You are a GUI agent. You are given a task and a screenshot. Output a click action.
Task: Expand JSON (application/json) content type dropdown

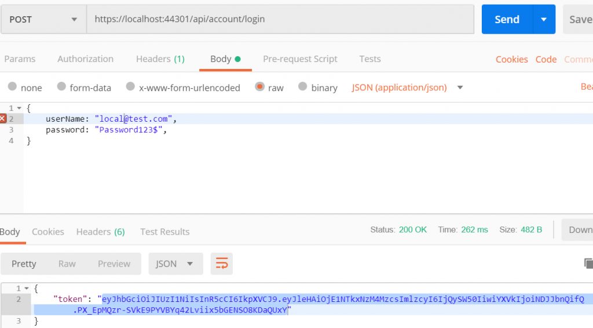[x=460, y=88]
